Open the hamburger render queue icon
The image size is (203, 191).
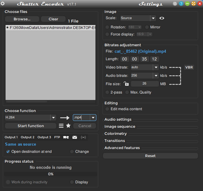(x=61, y=126)
